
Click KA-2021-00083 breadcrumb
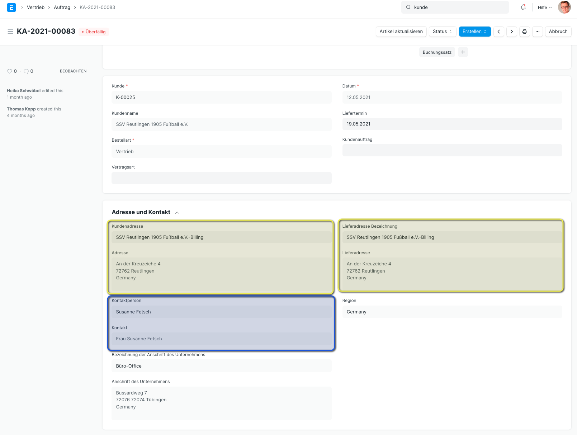(x=98, y=7)
